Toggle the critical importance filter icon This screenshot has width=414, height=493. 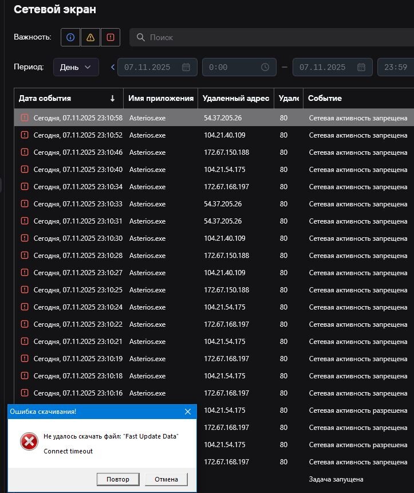(111, 37)
